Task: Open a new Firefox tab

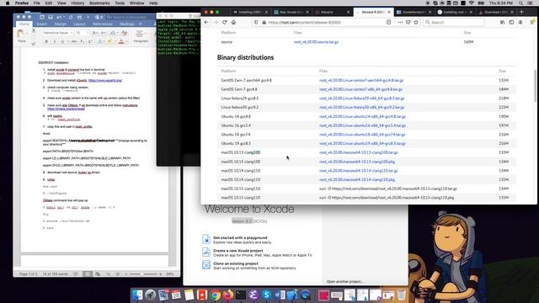Action: pyautogui.click(x=521, y=12)
